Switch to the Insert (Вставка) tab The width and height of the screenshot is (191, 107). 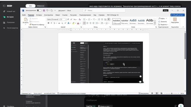coord(39,15)
